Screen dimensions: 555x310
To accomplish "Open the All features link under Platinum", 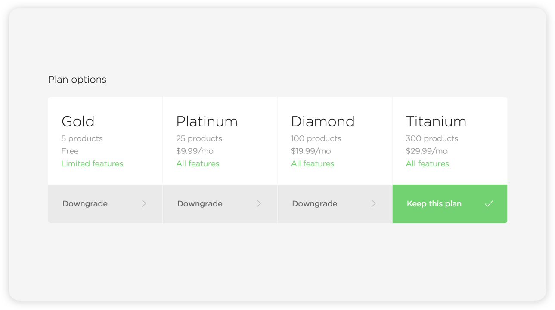I will [x=198, y=163].
